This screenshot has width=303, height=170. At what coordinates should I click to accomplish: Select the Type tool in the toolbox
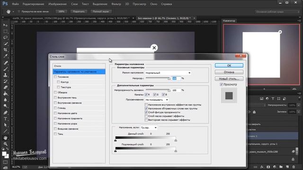(x=5, y=119)
